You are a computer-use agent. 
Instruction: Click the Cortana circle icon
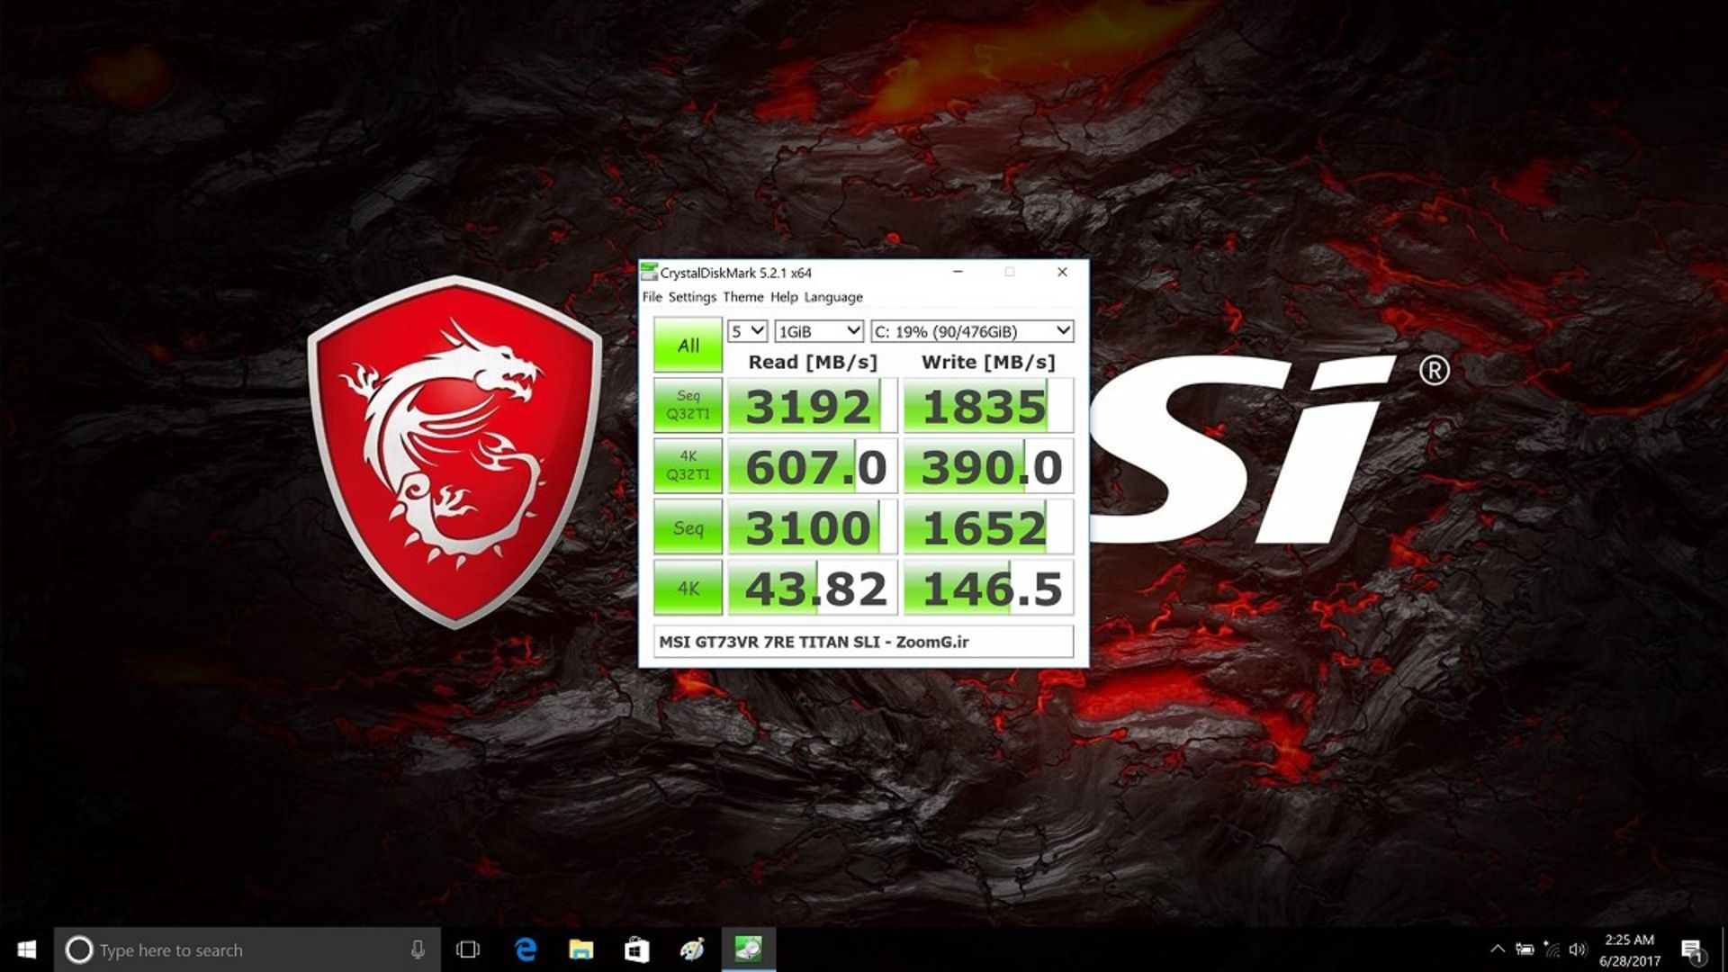[79, 949]
